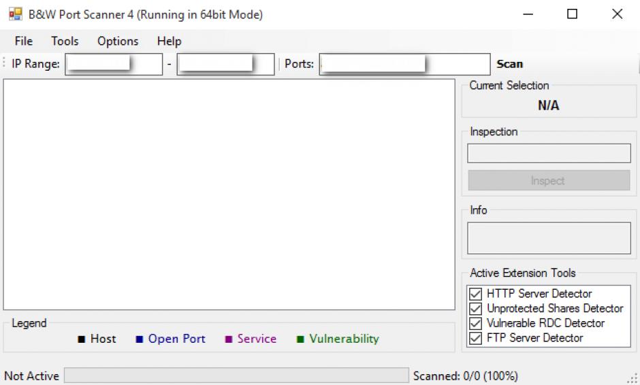The width and height of the screenshot is (640, 385).
Task: Focus the IP Range start field
Action: click(114, 64)
